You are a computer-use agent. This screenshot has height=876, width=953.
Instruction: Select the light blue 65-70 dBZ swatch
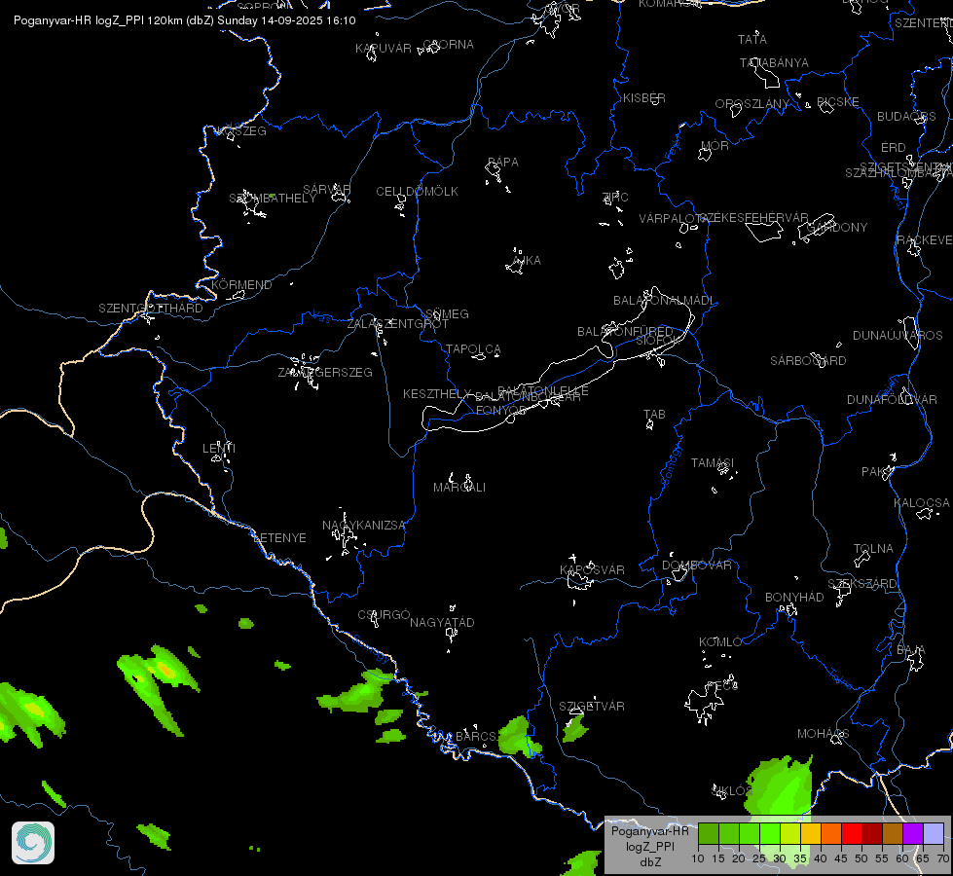coord(933,833)
